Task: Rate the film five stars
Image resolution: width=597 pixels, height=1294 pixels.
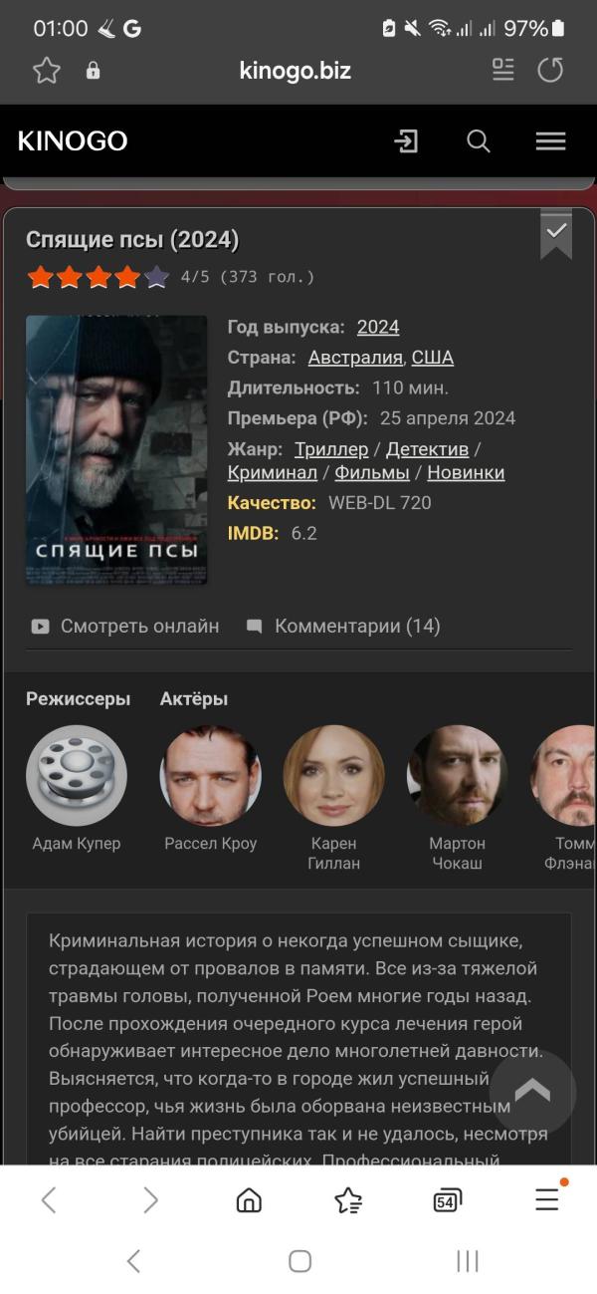Action: point(156,277)
